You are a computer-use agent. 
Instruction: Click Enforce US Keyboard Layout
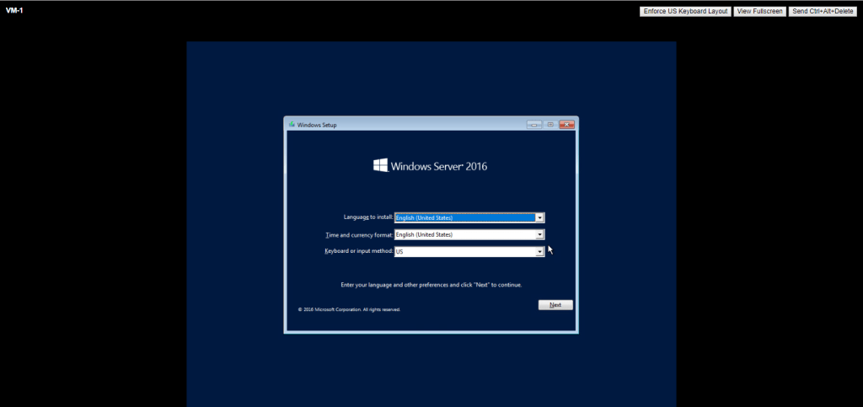(x=685, y=11)
